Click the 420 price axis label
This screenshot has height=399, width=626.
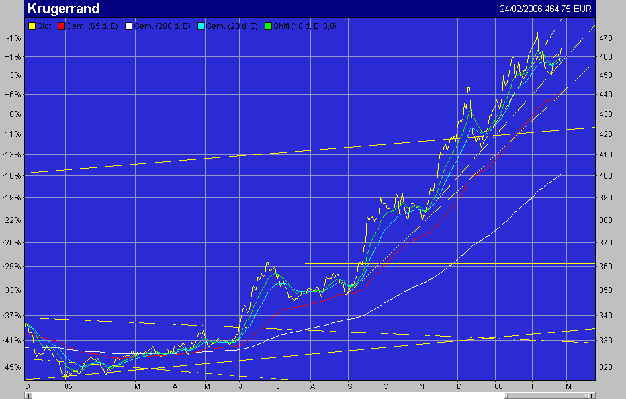(605, 134)
